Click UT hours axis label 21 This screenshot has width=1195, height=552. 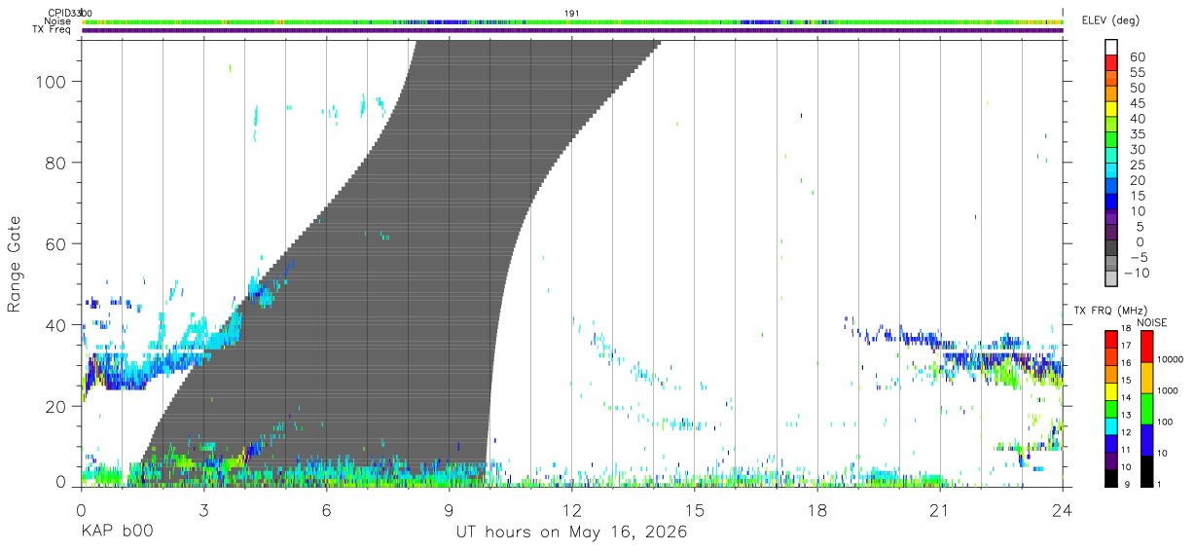(x=940, y=510)
